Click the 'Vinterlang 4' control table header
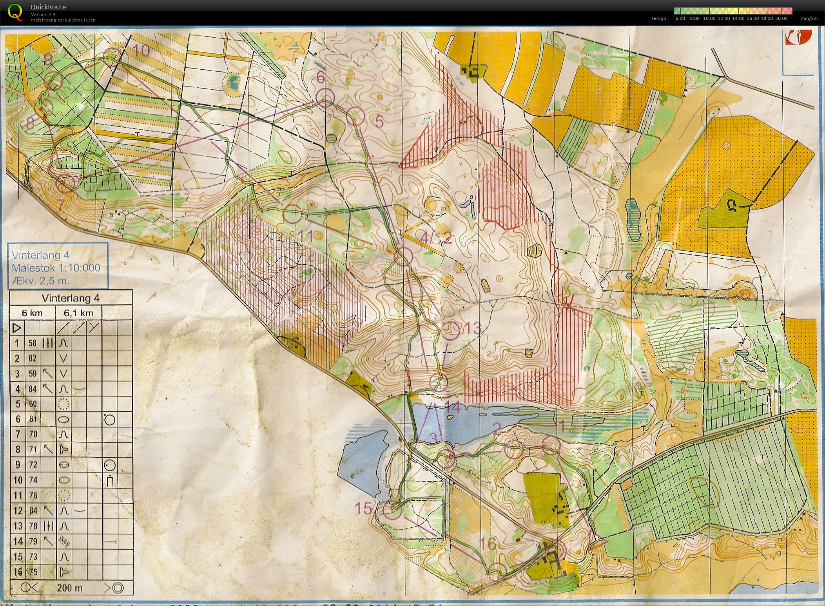 tap(71, 298)
